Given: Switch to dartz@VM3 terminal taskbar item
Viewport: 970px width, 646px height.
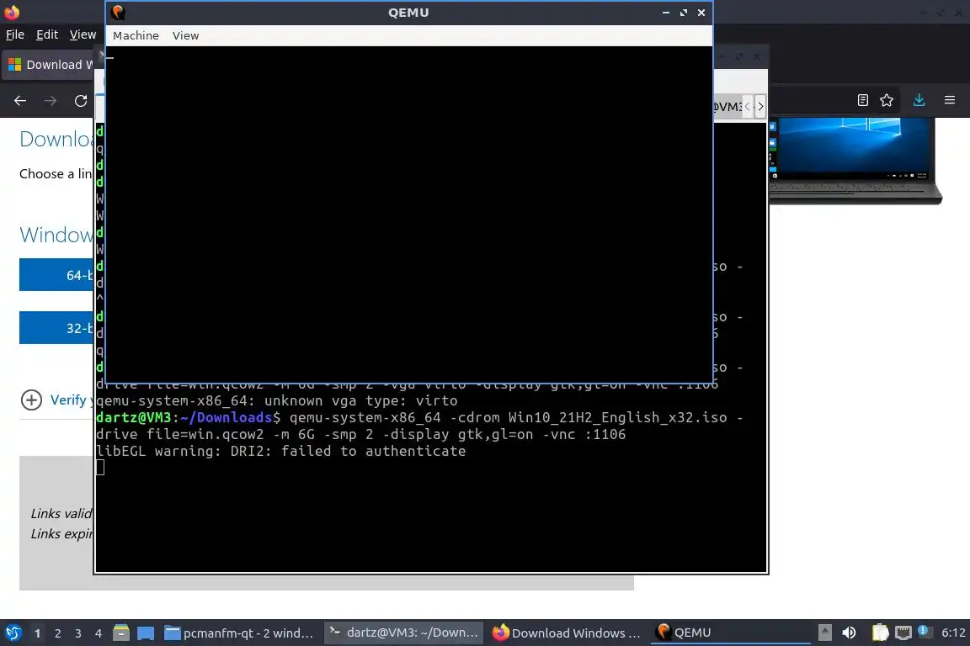Looking at the screenshot, I should click(403, 633).
